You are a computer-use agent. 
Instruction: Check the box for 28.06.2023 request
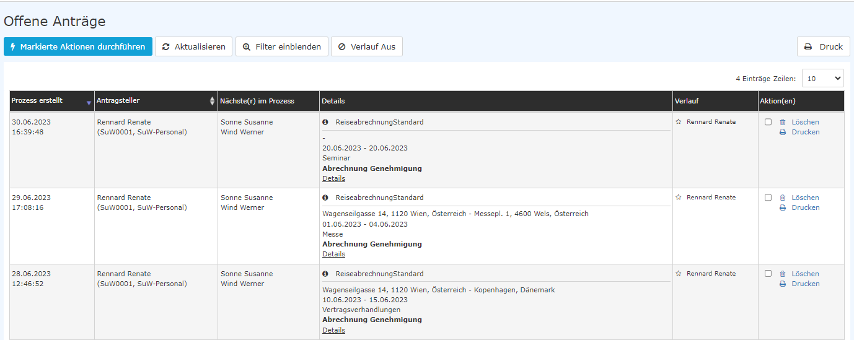point(768,274)
